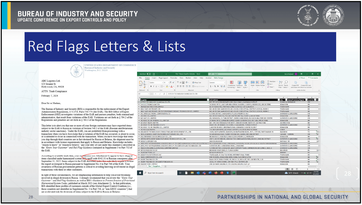Image resolution: width=362 pixels, height=205 pixels.
Task: Toggle the AutoSave switch
Action: pos(149,74)
